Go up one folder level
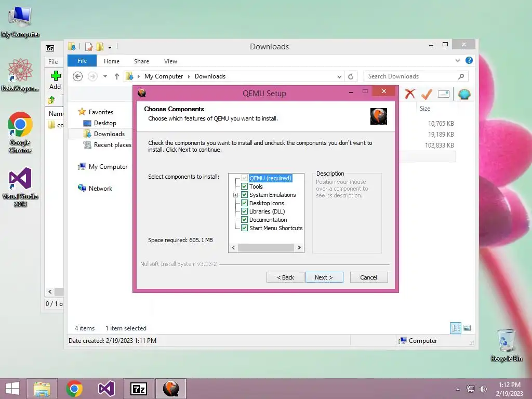This screenshot has width=532, height=399. [117, 76]
